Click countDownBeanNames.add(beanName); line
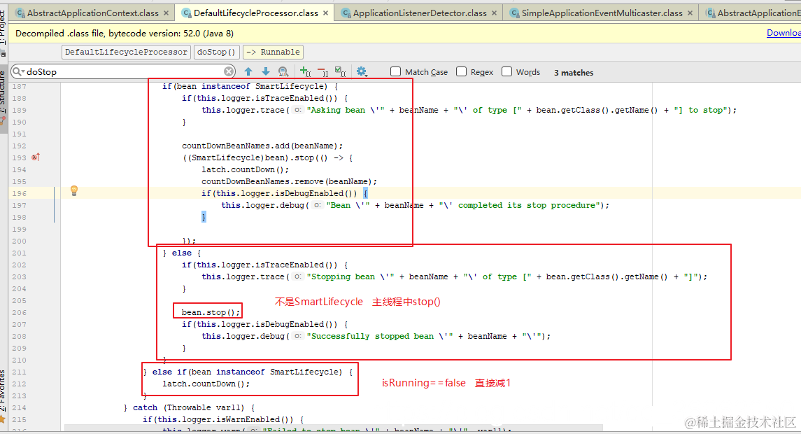The image size is (801, 434). 262,146
